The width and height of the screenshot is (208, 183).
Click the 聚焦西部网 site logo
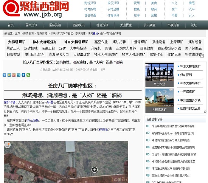coord(36,9)
